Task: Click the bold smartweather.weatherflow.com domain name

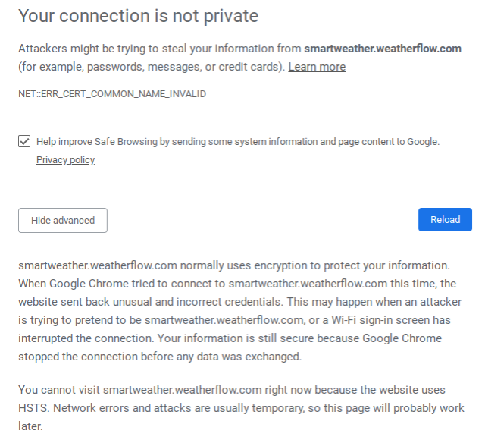Action: 383,49
